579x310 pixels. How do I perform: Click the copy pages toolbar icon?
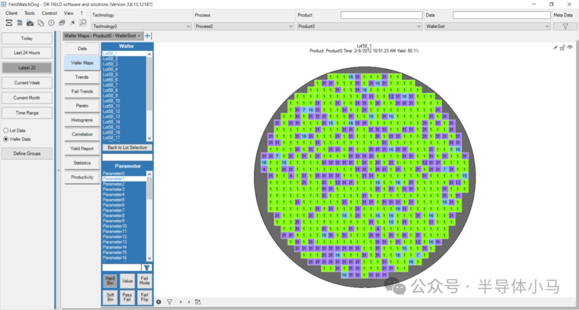tap(41, 23)
